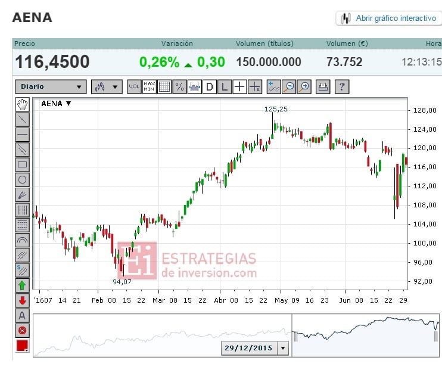Select the circle drawing tool
Image resolution: width=442 pixels, height=373 pixels.
(x=22, y=179)
